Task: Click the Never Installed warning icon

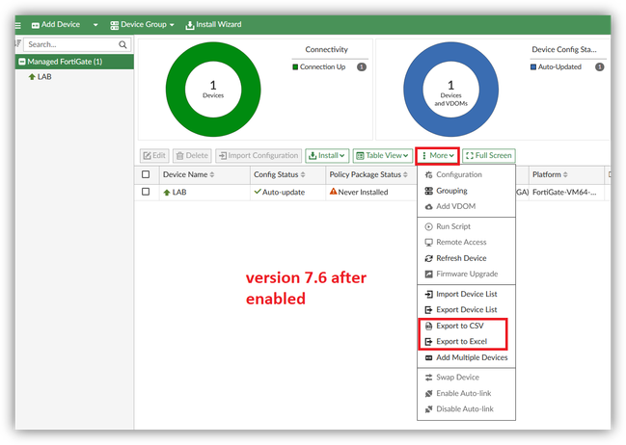Action: 333,192
